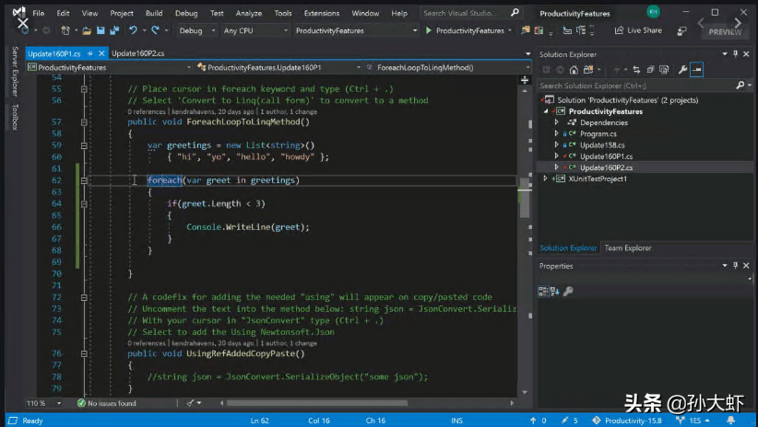Open the Analyze menu

coord(248,14)
